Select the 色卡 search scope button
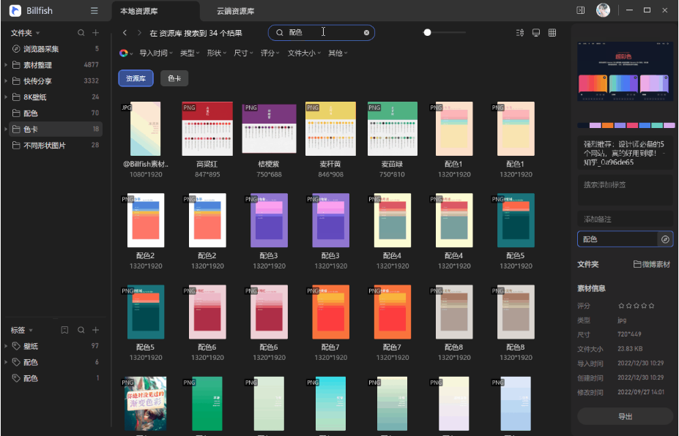 click(174, 78)
